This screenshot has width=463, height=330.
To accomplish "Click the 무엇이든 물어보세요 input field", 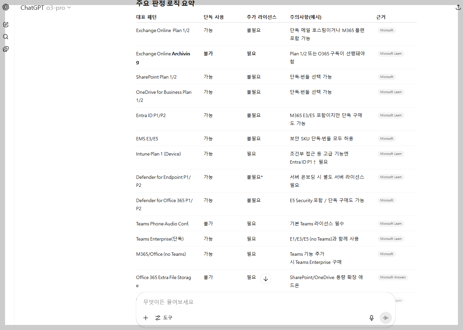I will 266,302.
